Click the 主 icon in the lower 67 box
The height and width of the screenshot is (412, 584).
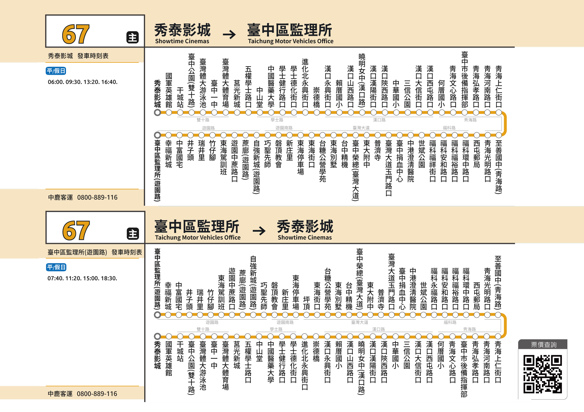tap(133, 234)
